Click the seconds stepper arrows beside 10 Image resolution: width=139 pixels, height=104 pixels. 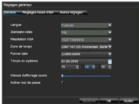tap(110, 67)
